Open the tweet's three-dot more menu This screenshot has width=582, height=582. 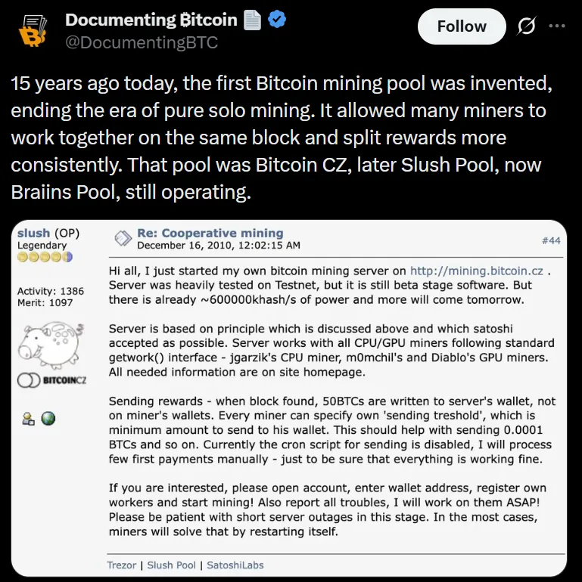coord(556,26)
